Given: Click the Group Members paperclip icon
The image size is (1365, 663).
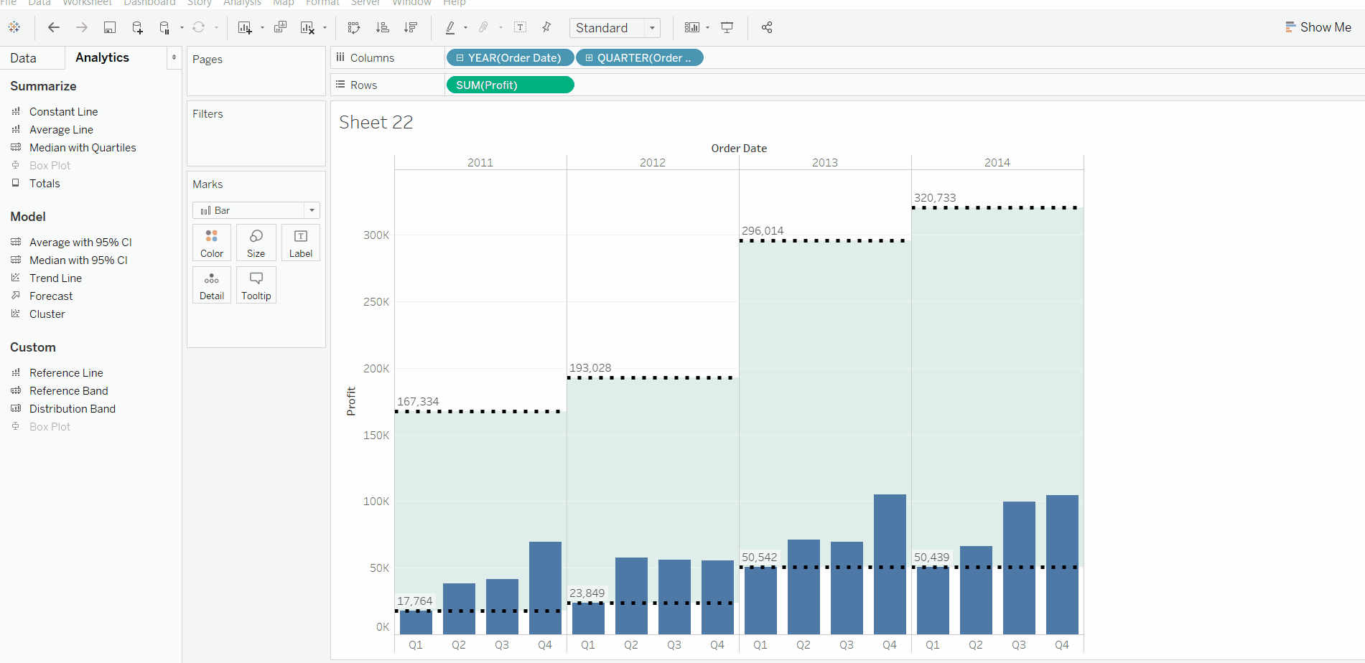Looking at the screenshot, I should [x=484, y=27].
